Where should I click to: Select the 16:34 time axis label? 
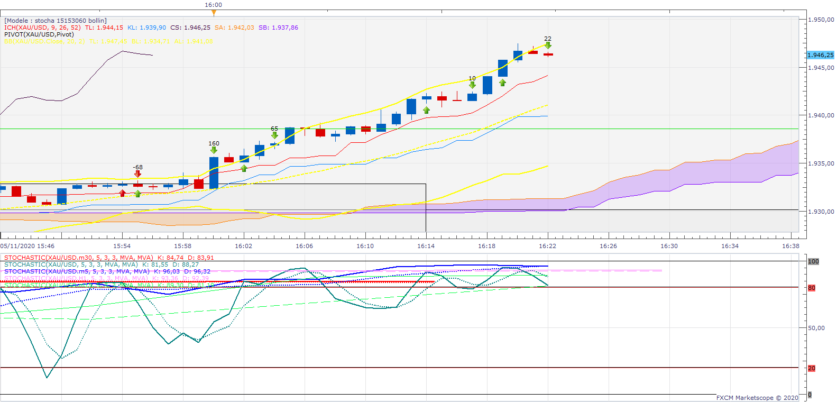coord(730,246)
